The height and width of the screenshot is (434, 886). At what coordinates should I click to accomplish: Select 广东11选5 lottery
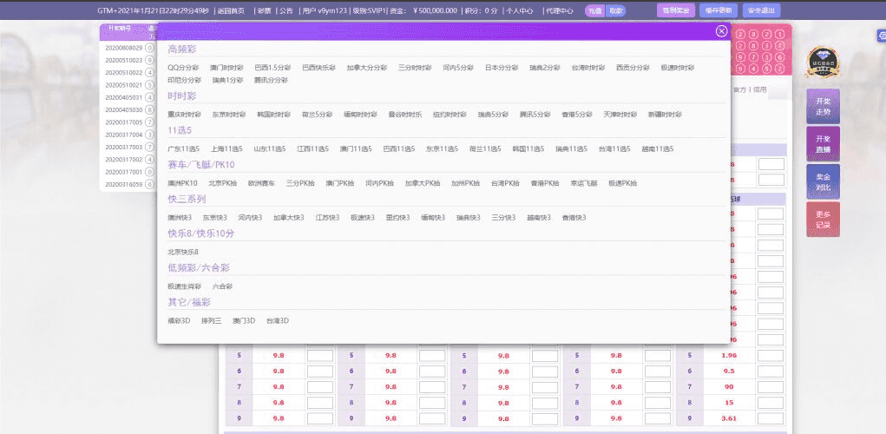tap(184, 150)
